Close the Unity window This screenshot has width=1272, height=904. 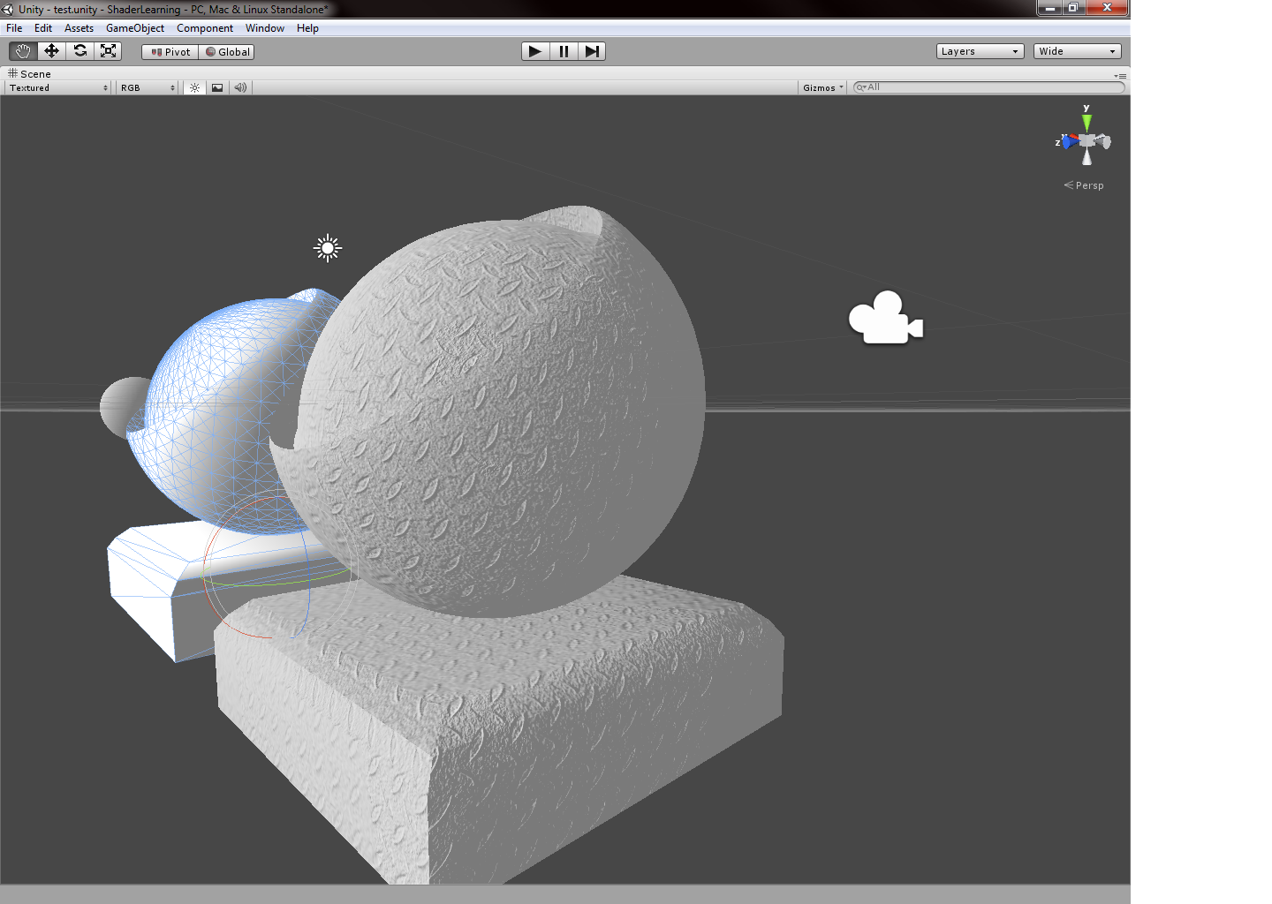(x=1107, y=8)
